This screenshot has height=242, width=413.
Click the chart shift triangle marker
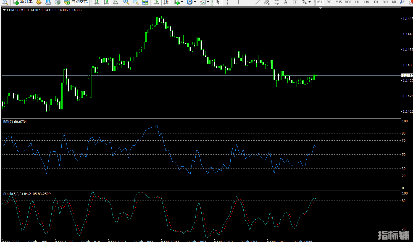tap(320, 9)
